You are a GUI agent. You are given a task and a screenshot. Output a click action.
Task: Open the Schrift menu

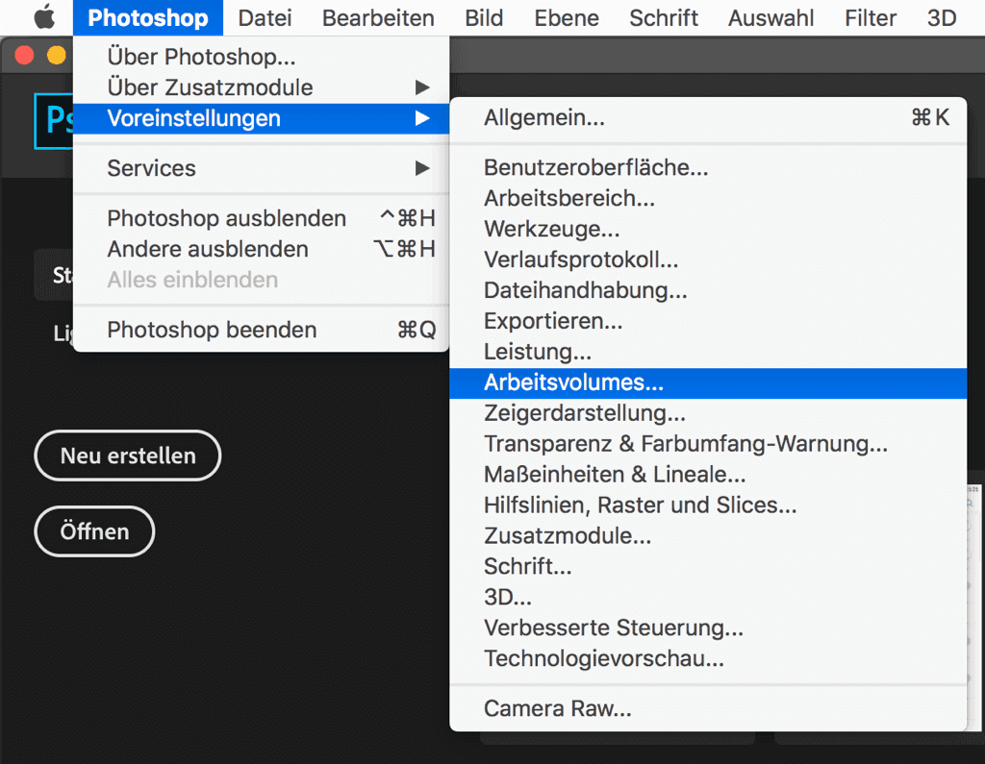pyautogui.click(x=664, y=17)
